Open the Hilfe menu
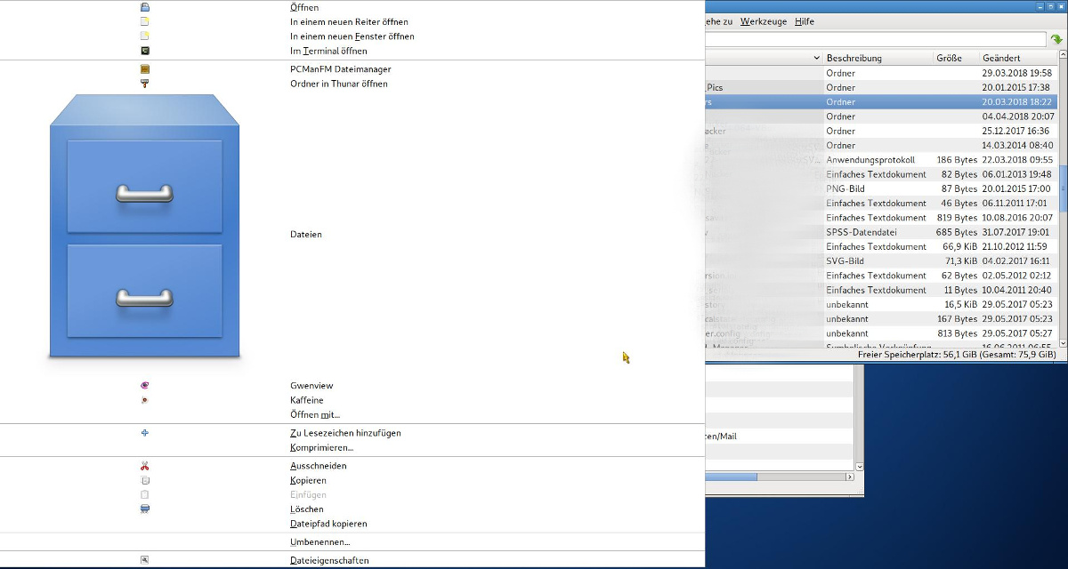 [804, 21]
